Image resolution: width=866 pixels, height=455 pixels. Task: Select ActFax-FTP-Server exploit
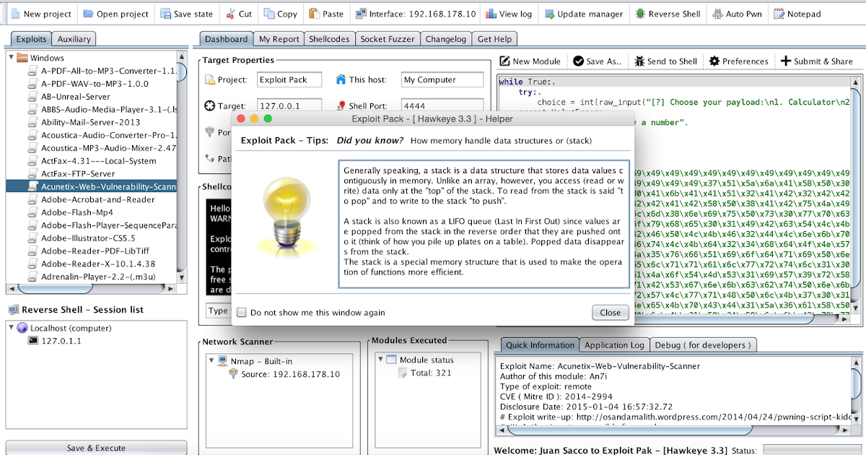coord(77,173)
